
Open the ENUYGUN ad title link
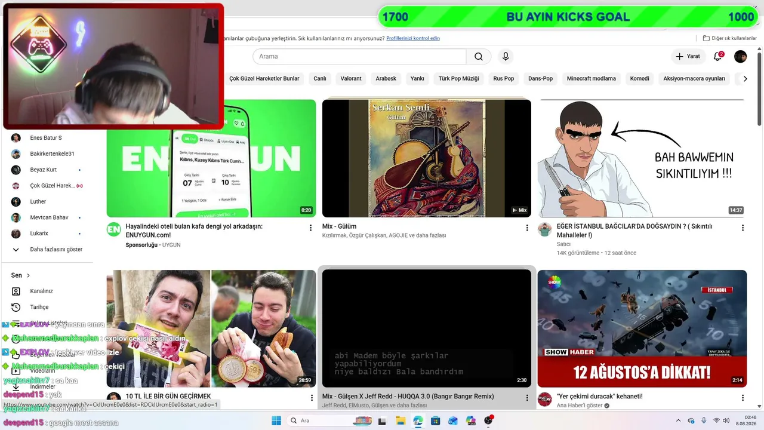(x=194, y=231)
